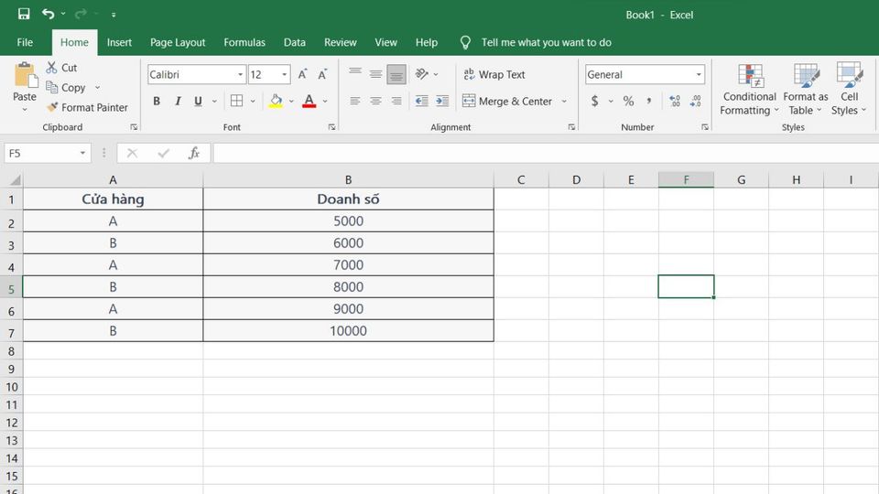
Task: Expand Merge & Center dropdown arrow
Action: point(564,102)
